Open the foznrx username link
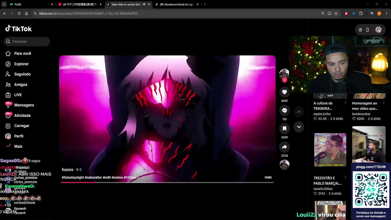This screenshot has width=391, height=220. pos(68,170)
